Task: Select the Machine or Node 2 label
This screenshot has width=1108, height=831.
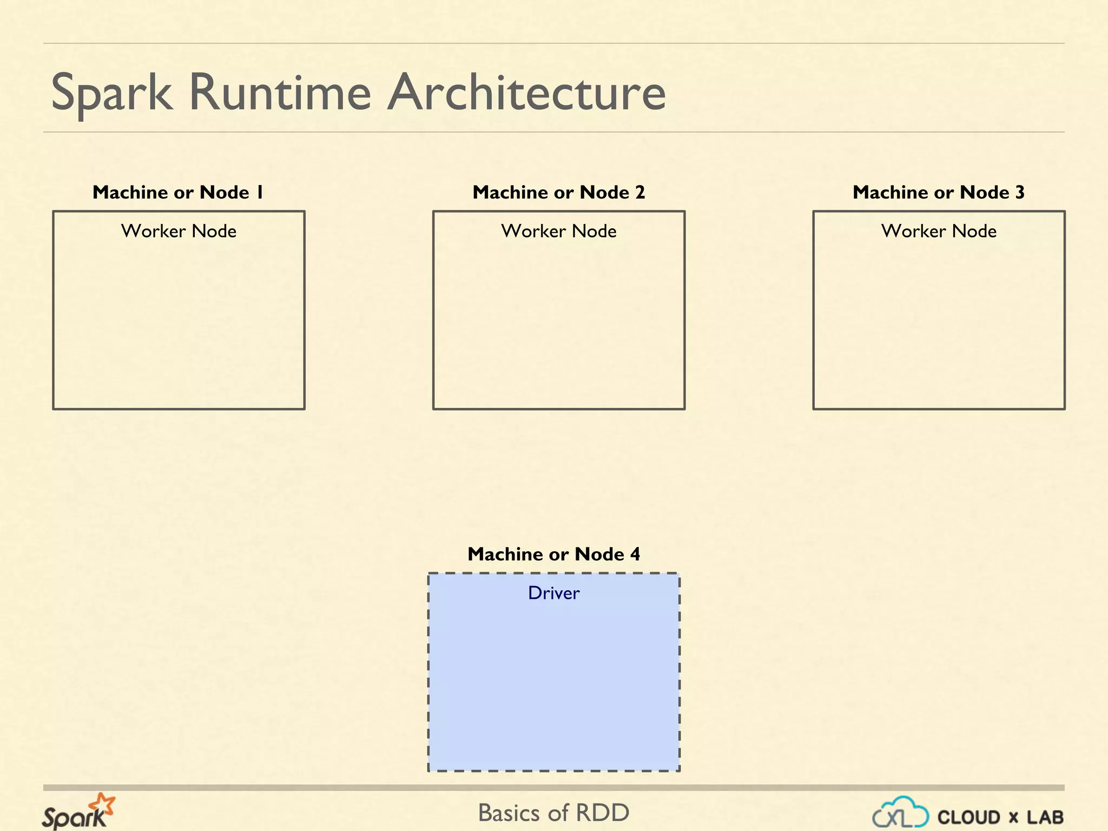Action: [558, 193]
